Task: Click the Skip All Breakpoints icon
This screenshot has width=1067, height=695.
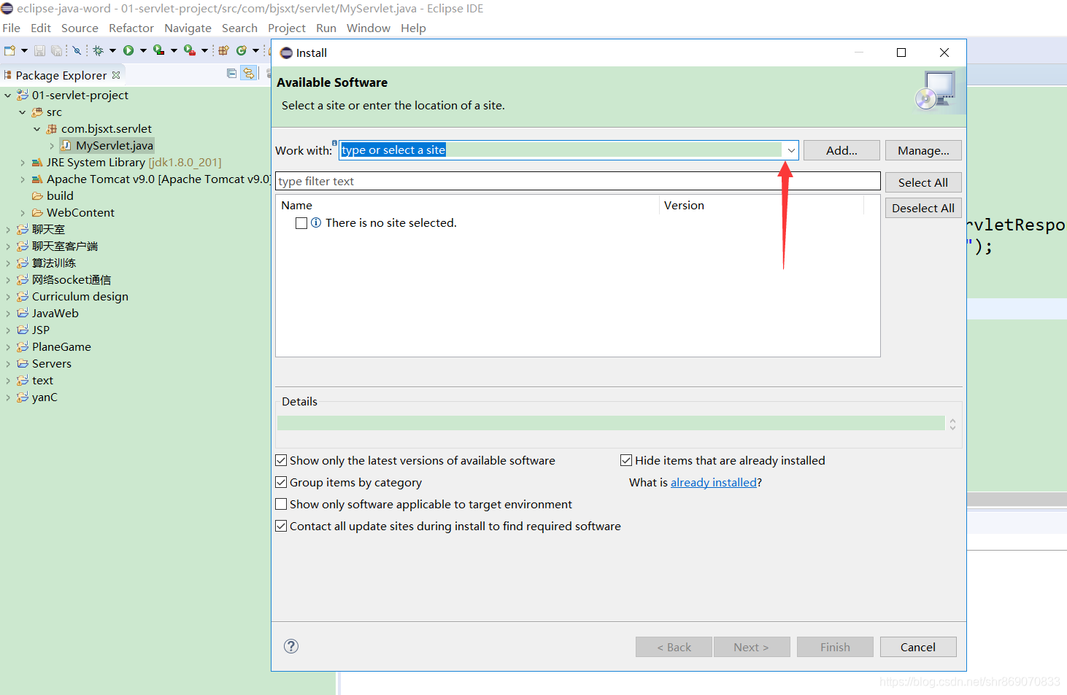Action: 77,50
